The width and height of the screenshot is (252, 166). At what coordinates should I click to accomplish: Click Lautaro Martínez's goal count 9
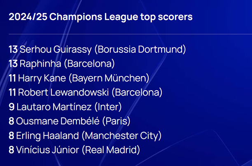click(12, 107)
